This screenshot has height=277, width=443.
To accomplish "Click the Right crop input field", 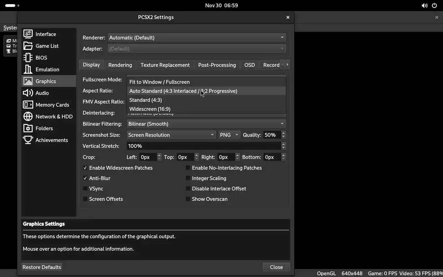I will 226,157.
